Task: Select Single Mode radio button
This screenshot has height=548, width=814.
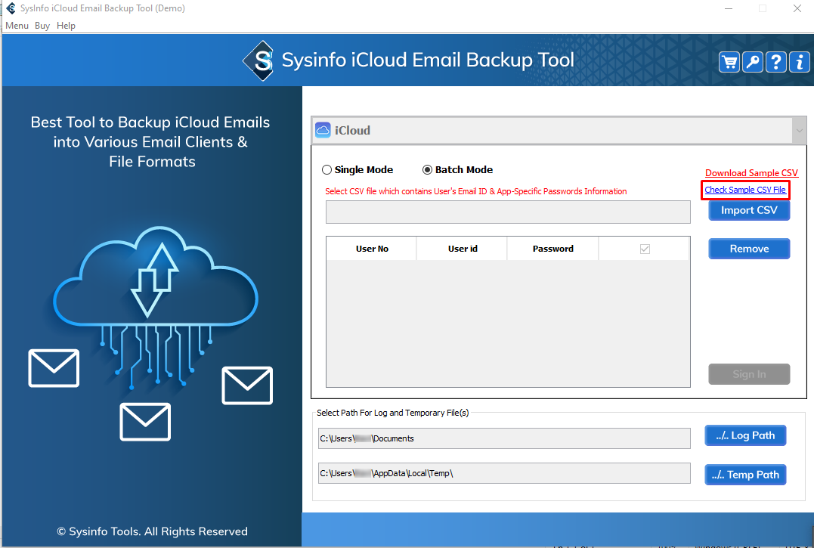Action: click(327, 170)
